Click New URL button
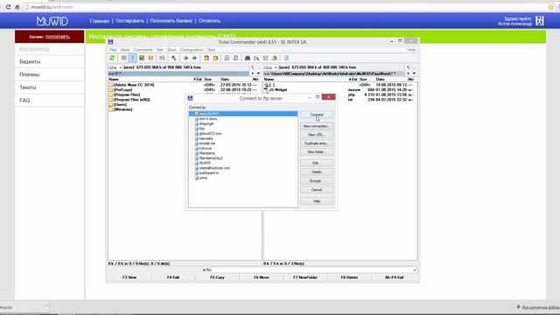 click(x=317, y=135)
